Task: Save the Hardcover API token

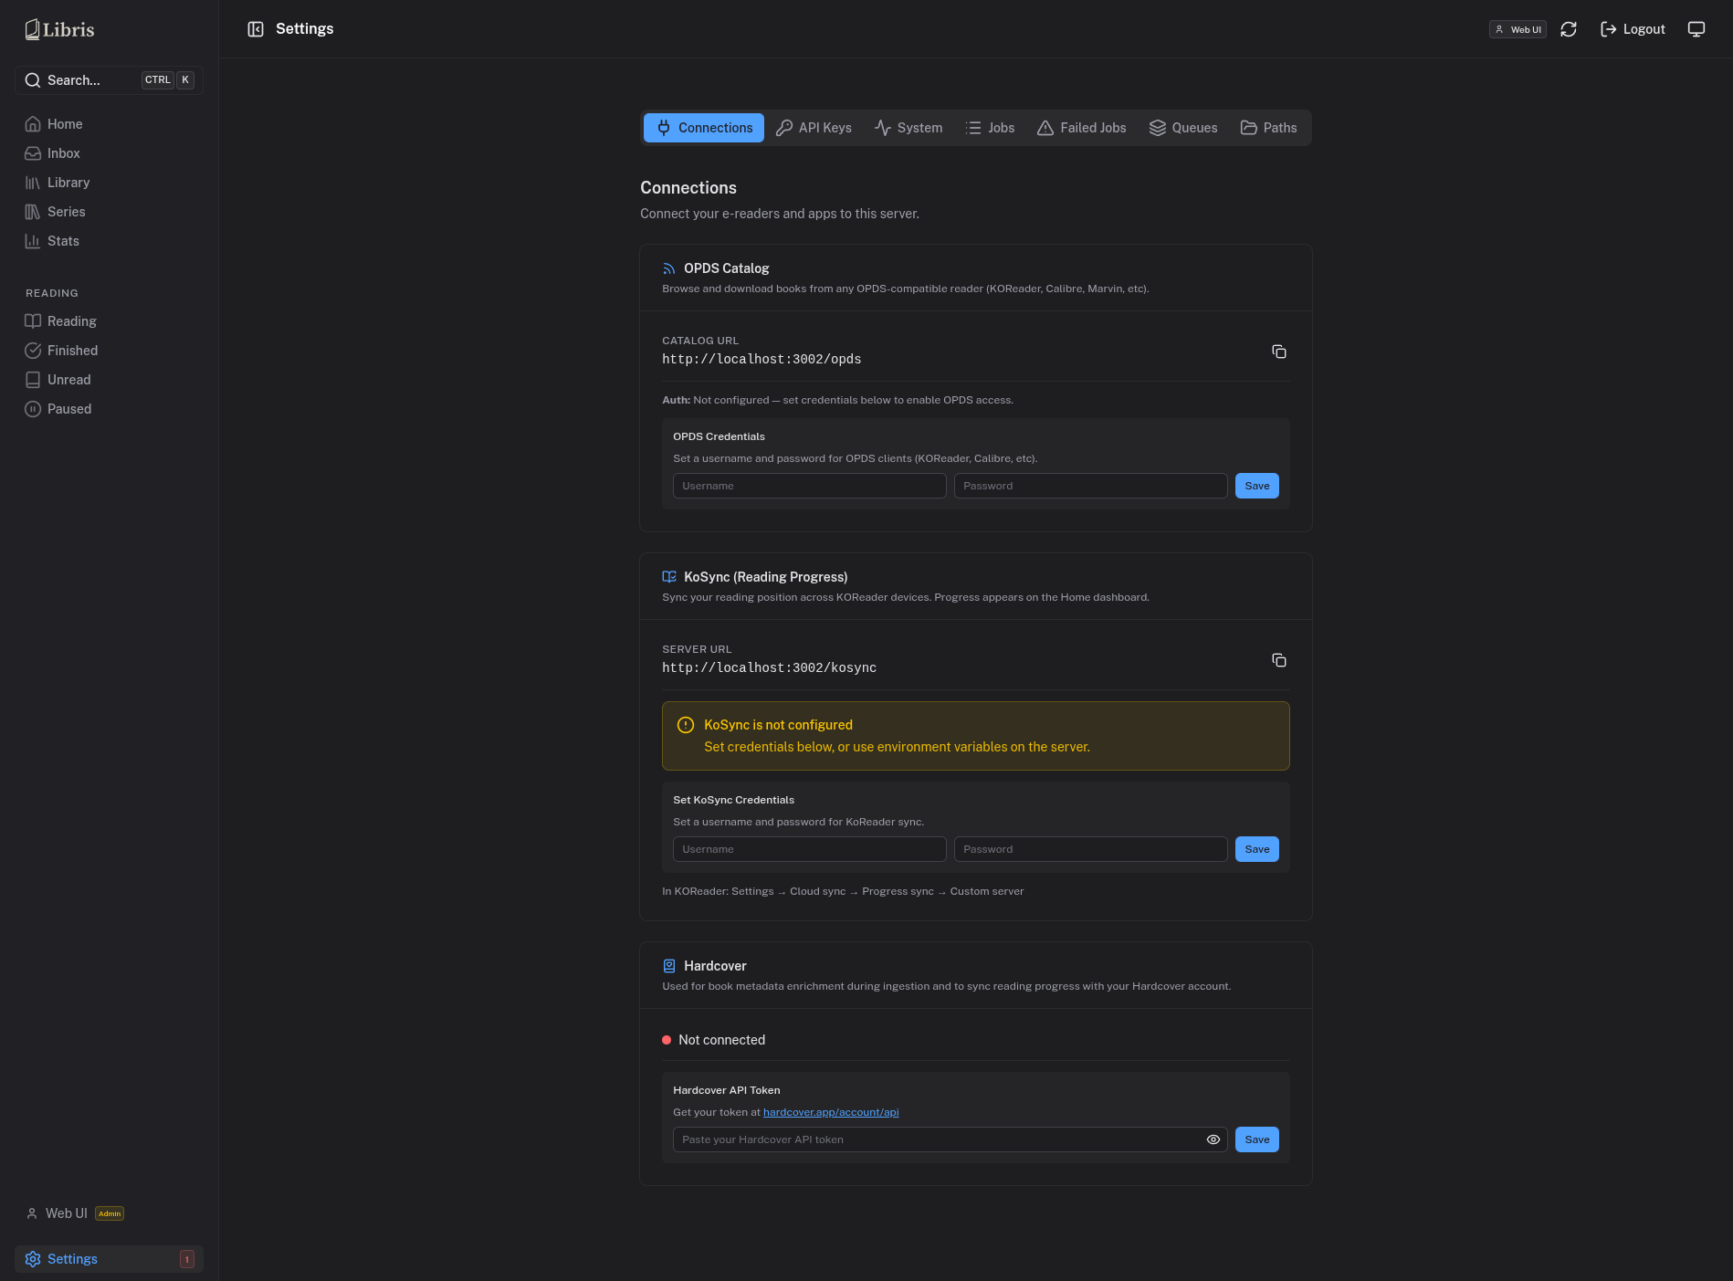Action: point(1257,1139)
